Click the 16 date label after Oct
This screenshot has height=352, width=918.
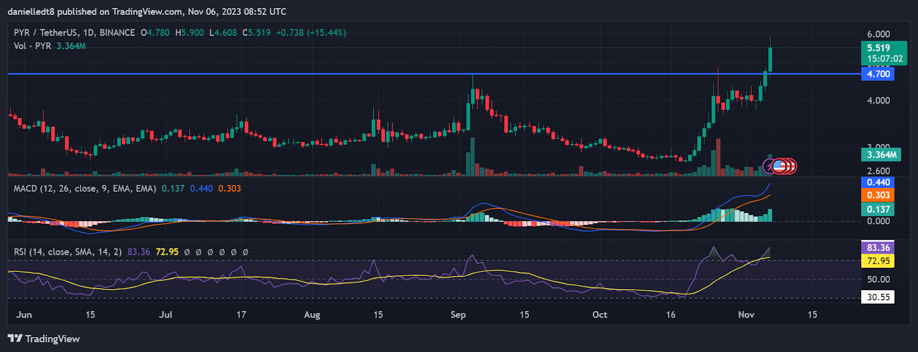(671, 315)
